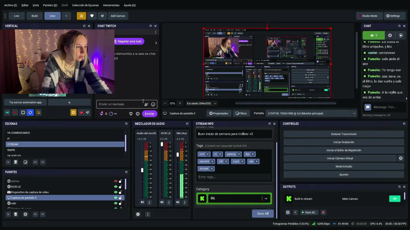
Task: Toggle lock on the KICK LE source
Action: [120, 187]
